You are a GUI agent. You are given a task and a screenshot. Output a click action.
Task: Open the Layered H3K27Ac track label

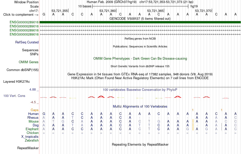16,81
